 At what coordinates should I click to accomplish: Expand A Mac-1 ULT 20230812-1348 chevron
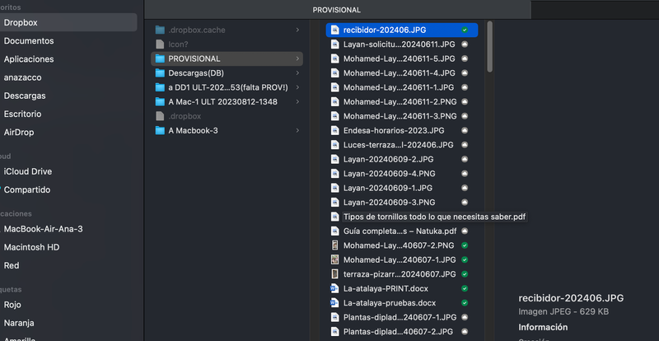(x=297, y=101)
